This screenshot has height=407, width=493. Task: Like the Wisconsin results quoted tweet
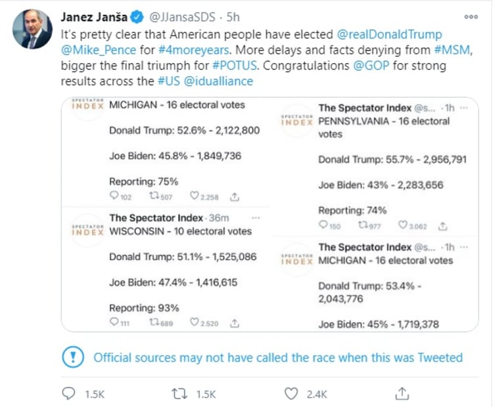click(x=195, y=323)
